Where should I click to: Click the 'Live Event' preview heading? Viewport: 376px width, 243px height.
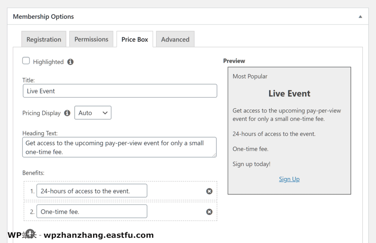pyautogui.click(x=289, y=93)
